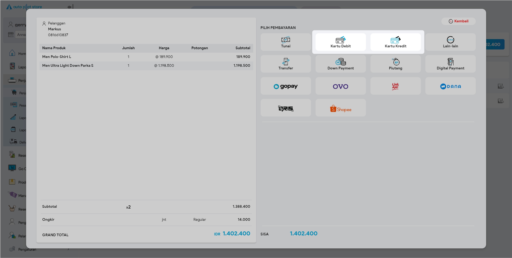Choose Piutang payment option
This screenshot has height=258, width=512.
tap(395, 64)
